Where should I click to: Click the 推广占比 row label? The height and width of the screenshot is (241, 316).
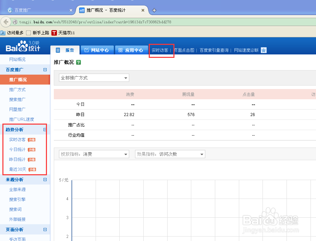pyautogui.click(x=76, y=125)
